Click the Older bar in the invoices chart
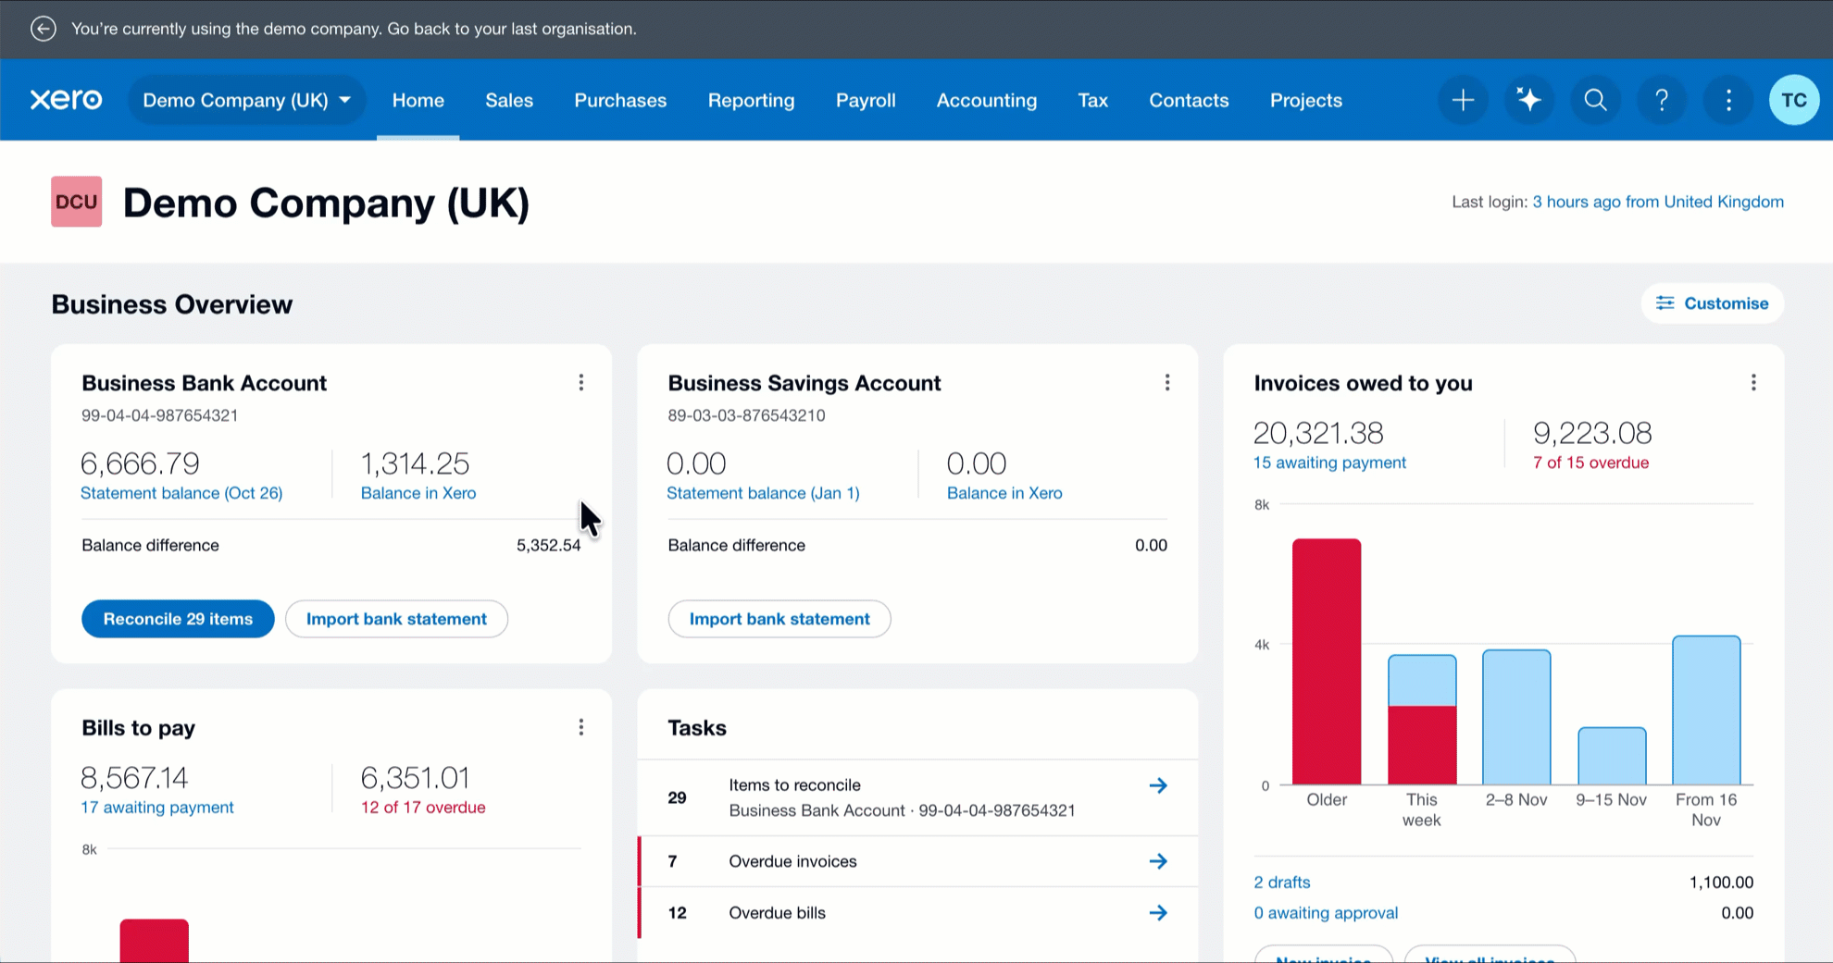Image resolution: width=1833 pixels, height=963 pixels. (x=1326, y=661)
